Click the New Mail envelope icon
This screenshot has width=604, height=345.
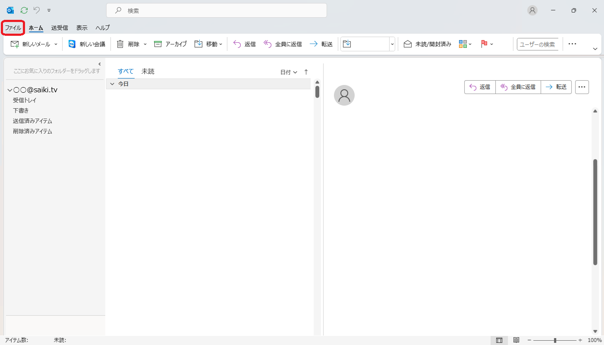pyautogui.click(x=15, y=44)
